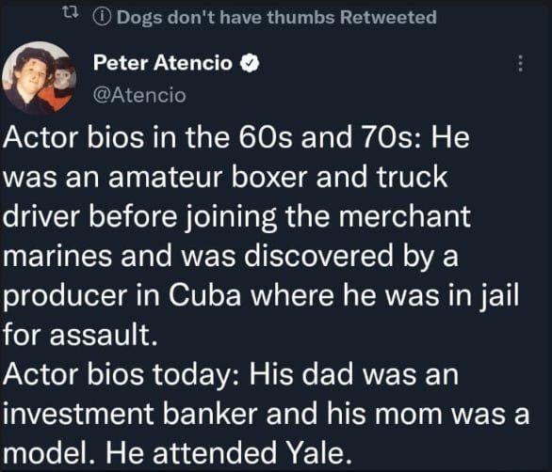Click the phrase "for assault." in the tweet

coord(80,335)
